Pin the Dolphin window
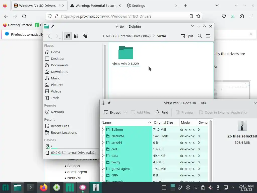 click(x=52, y=26)
